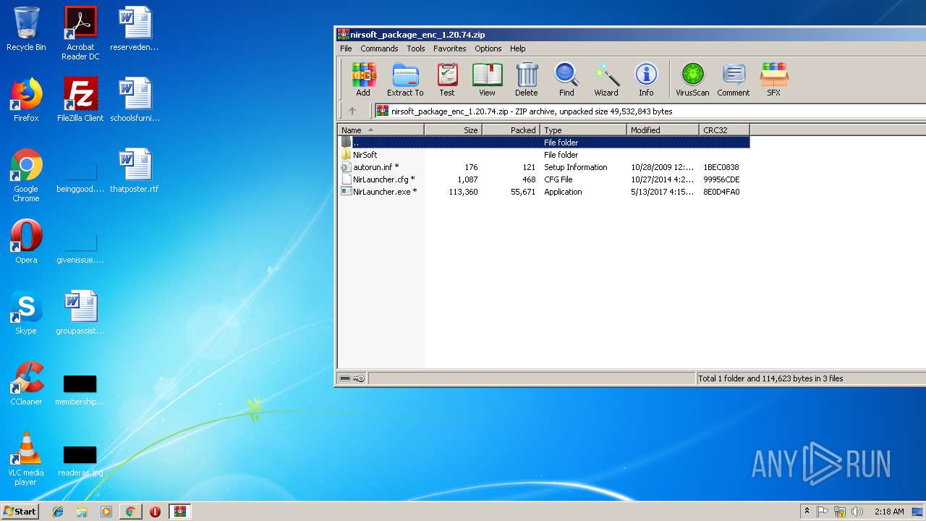Click the Test archive icon
This screenshot has width=926, height=521.
[x=447, y=80]
